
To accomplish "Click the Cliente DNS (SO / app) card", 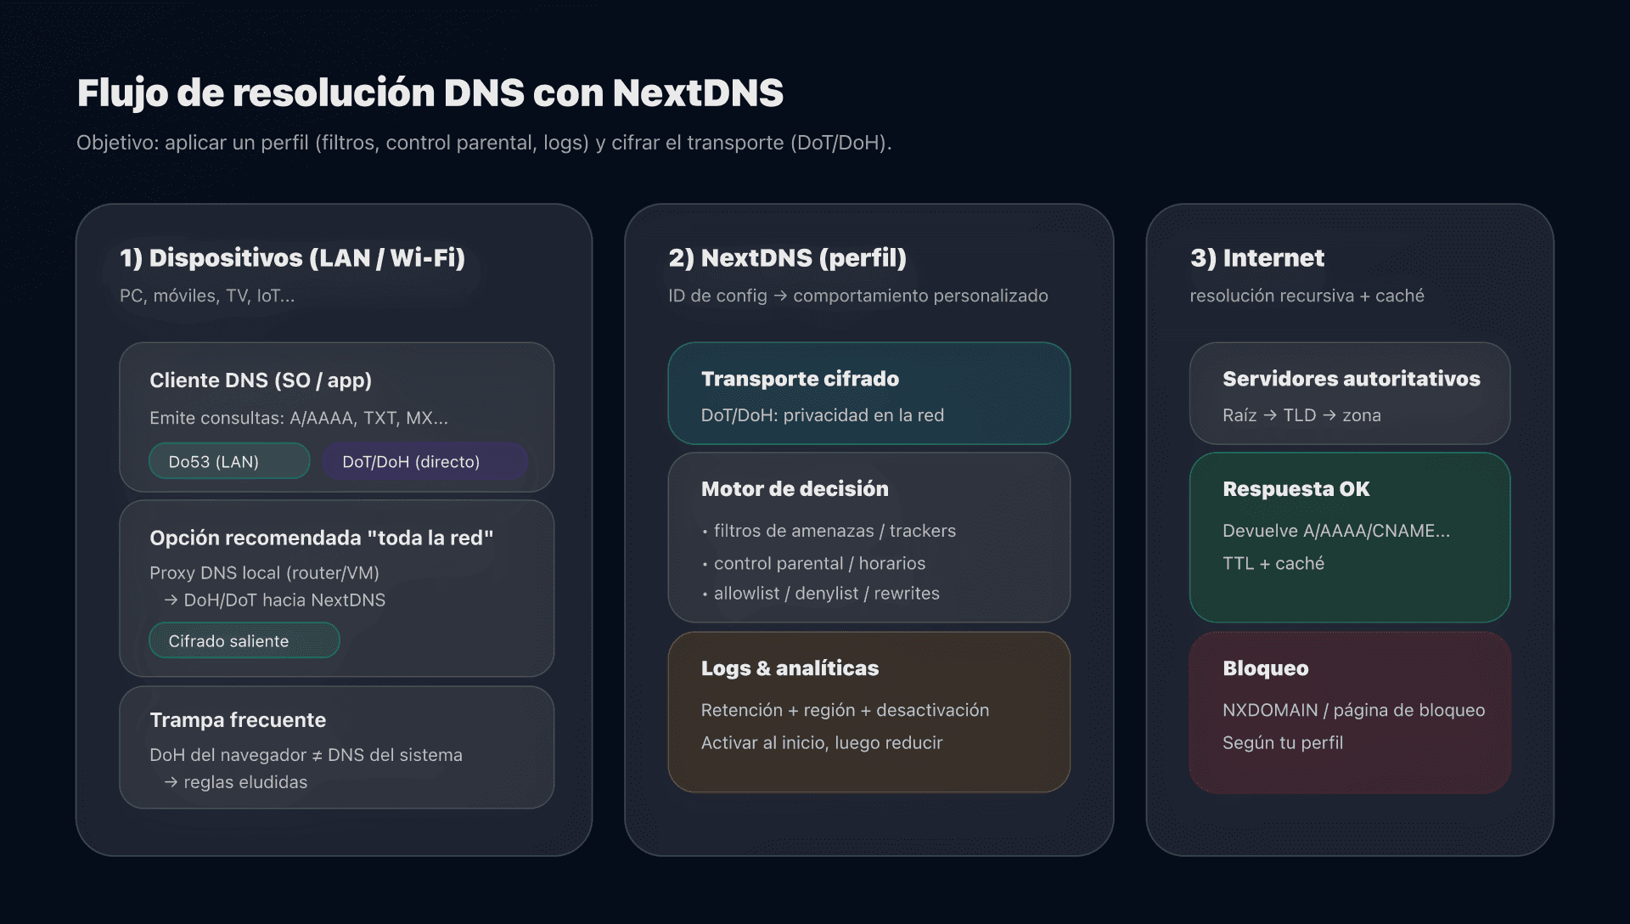I will [336, 417].
